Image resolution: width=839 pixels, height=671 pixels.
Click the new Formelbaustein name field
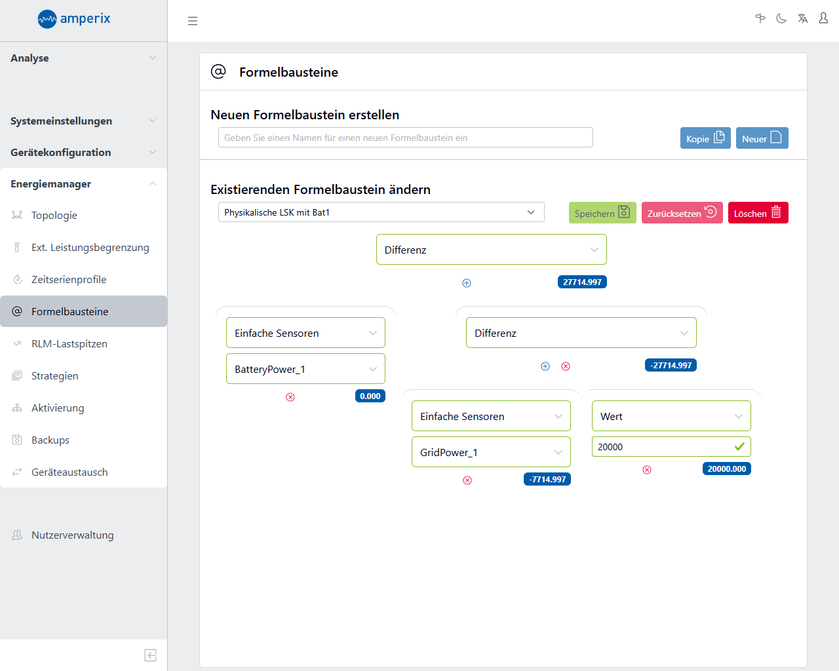click(x=405, y=138)
